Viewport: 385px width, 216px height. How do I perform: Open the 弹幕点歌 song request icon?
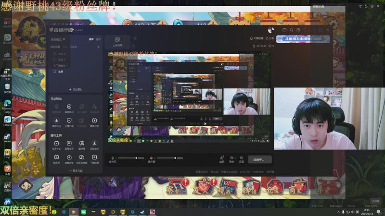[94, 122]
